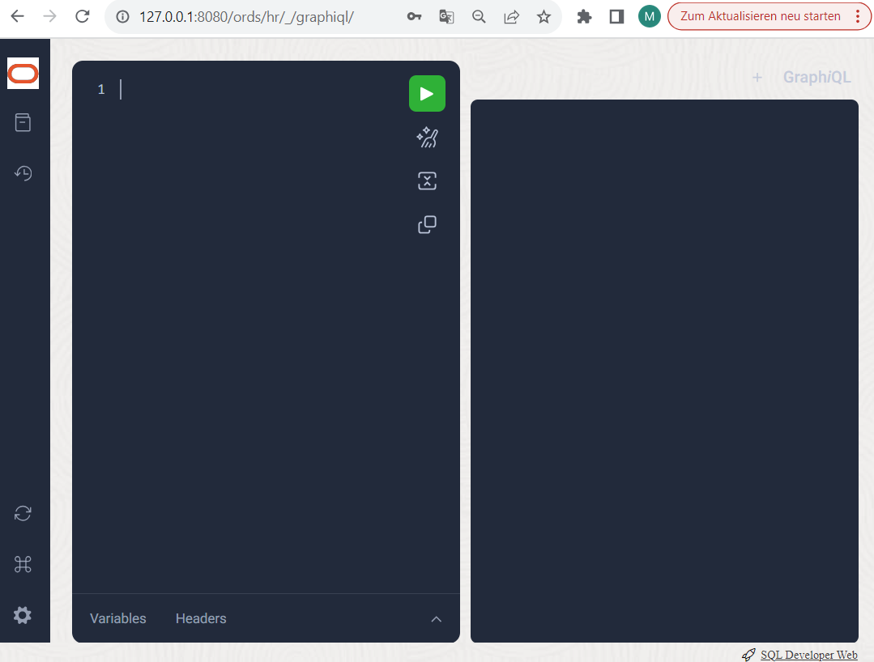This screenshot has height=662, width=874.
Task: Show the query history panel
Action: [23, 172]
